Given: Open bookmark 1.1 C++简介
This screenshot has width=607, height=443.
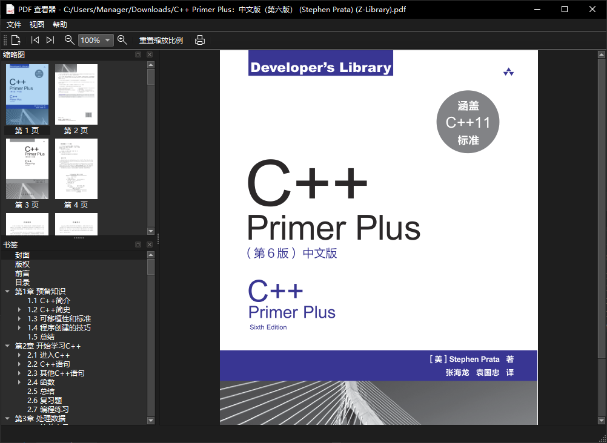Looking at the screenshot, I should (49, 301).
